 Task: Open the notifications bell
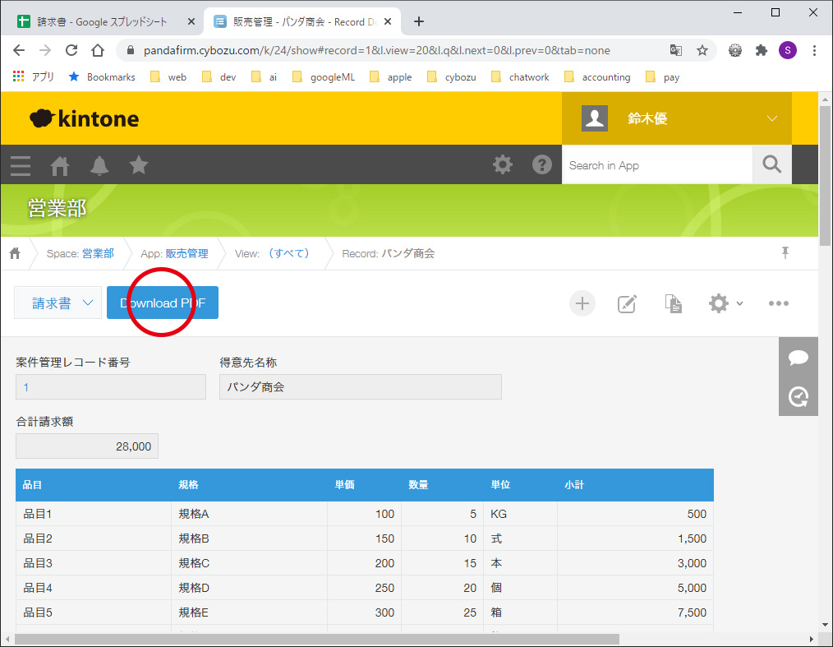(x=99, y=165)
